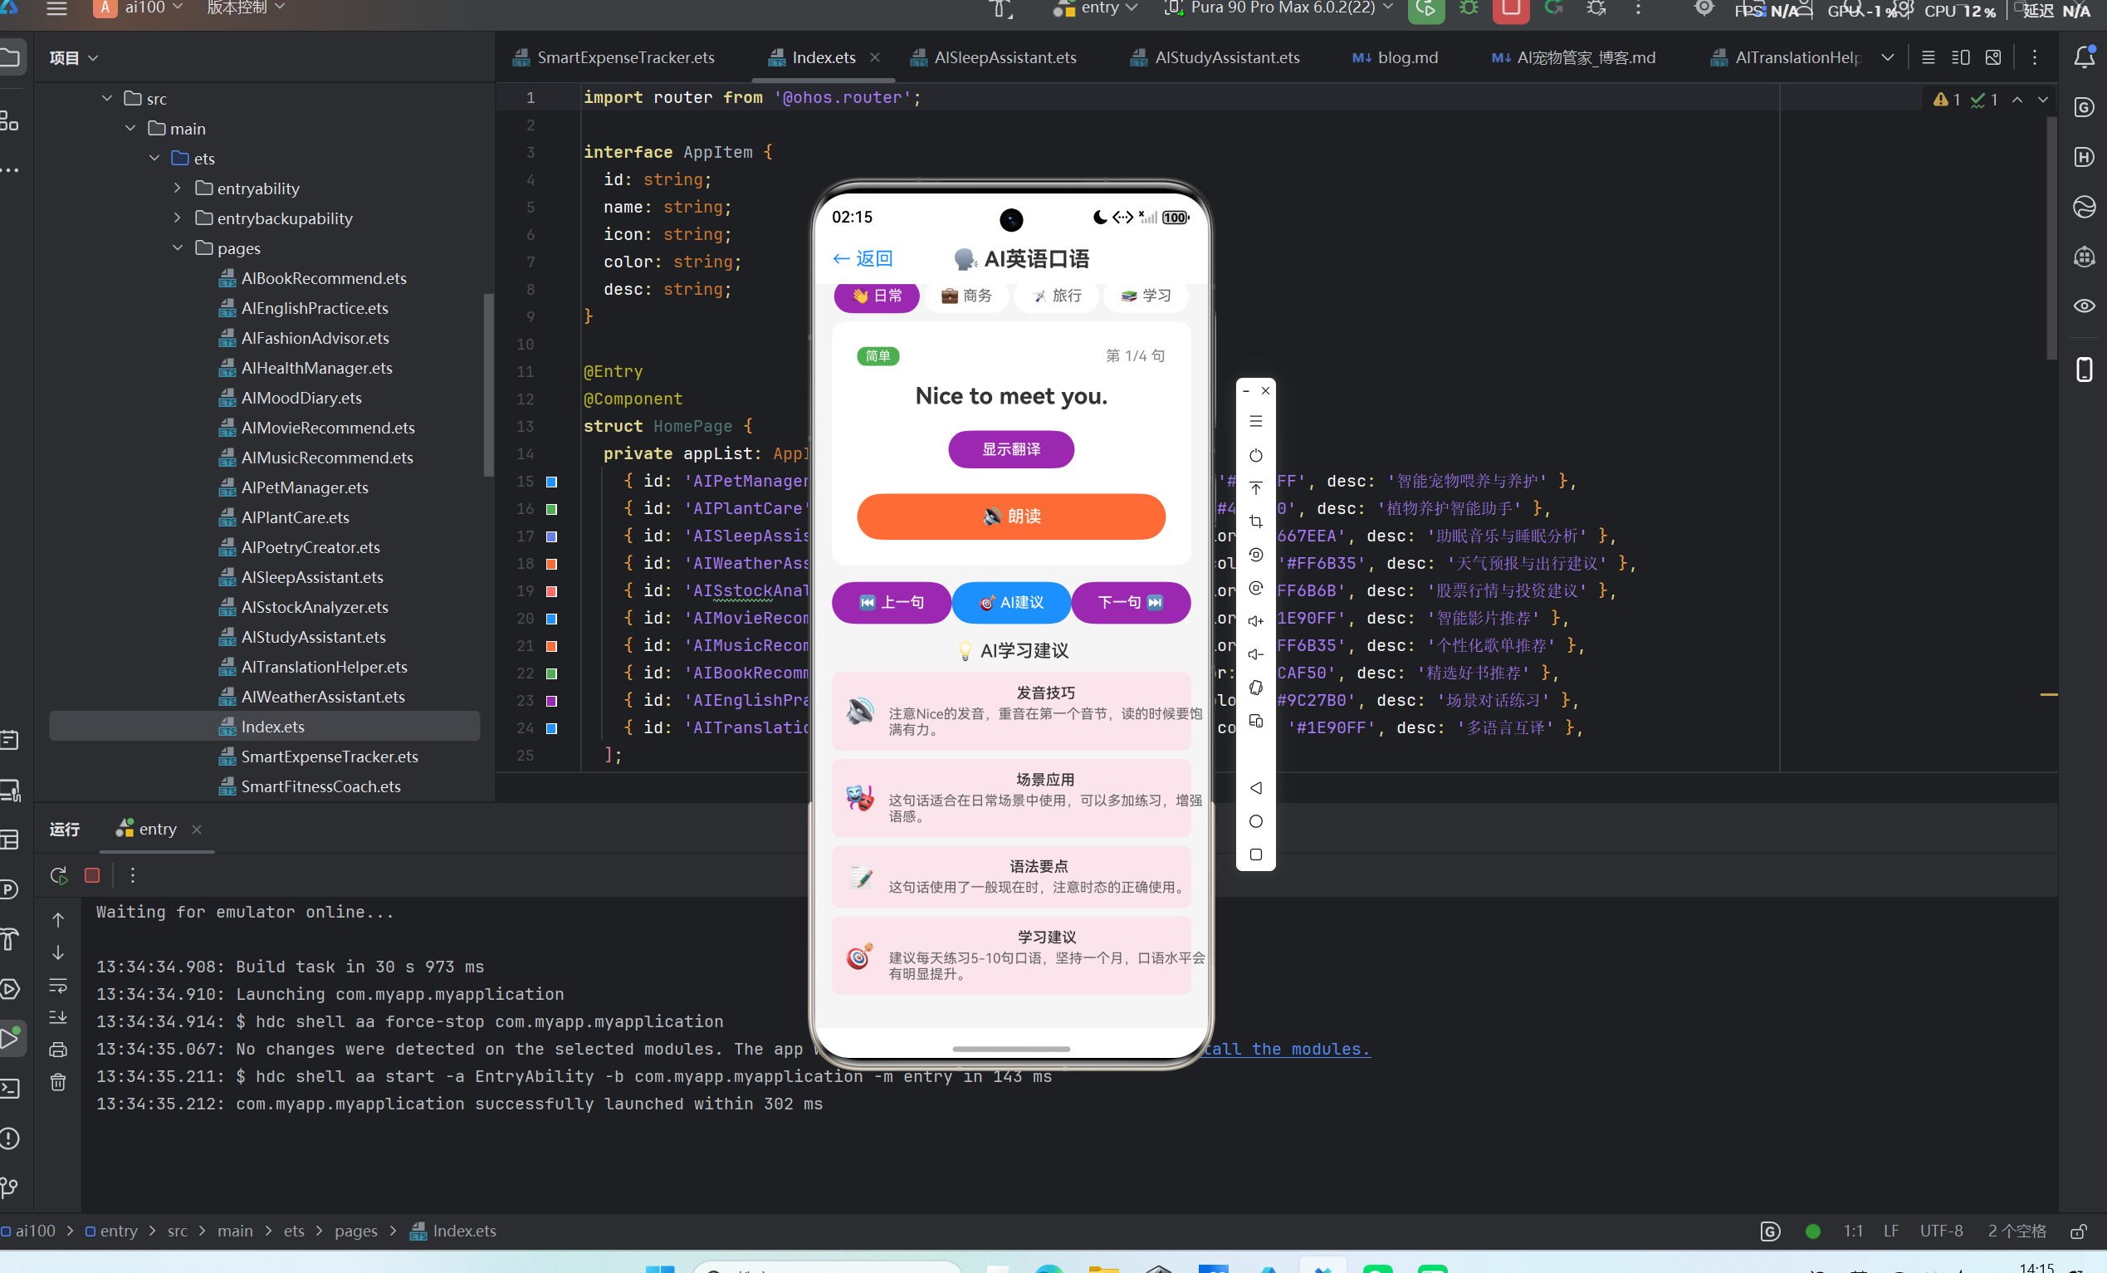
Task: Select the 学习 category chip in emulator
Action: click(x=1146, y=296)
